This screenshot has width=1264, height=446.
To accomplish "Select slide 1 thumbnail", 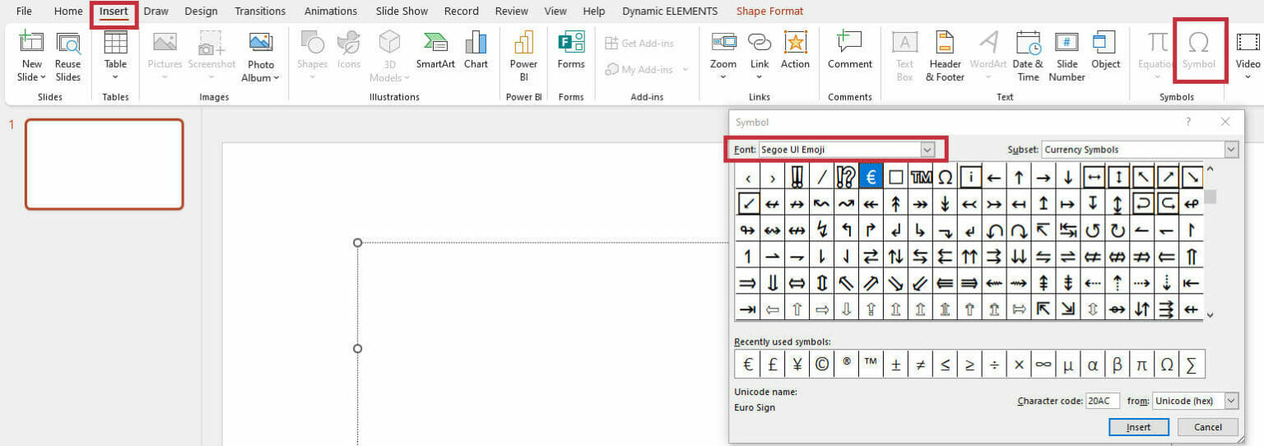I will pyautogui.click(x=105, y=165).
